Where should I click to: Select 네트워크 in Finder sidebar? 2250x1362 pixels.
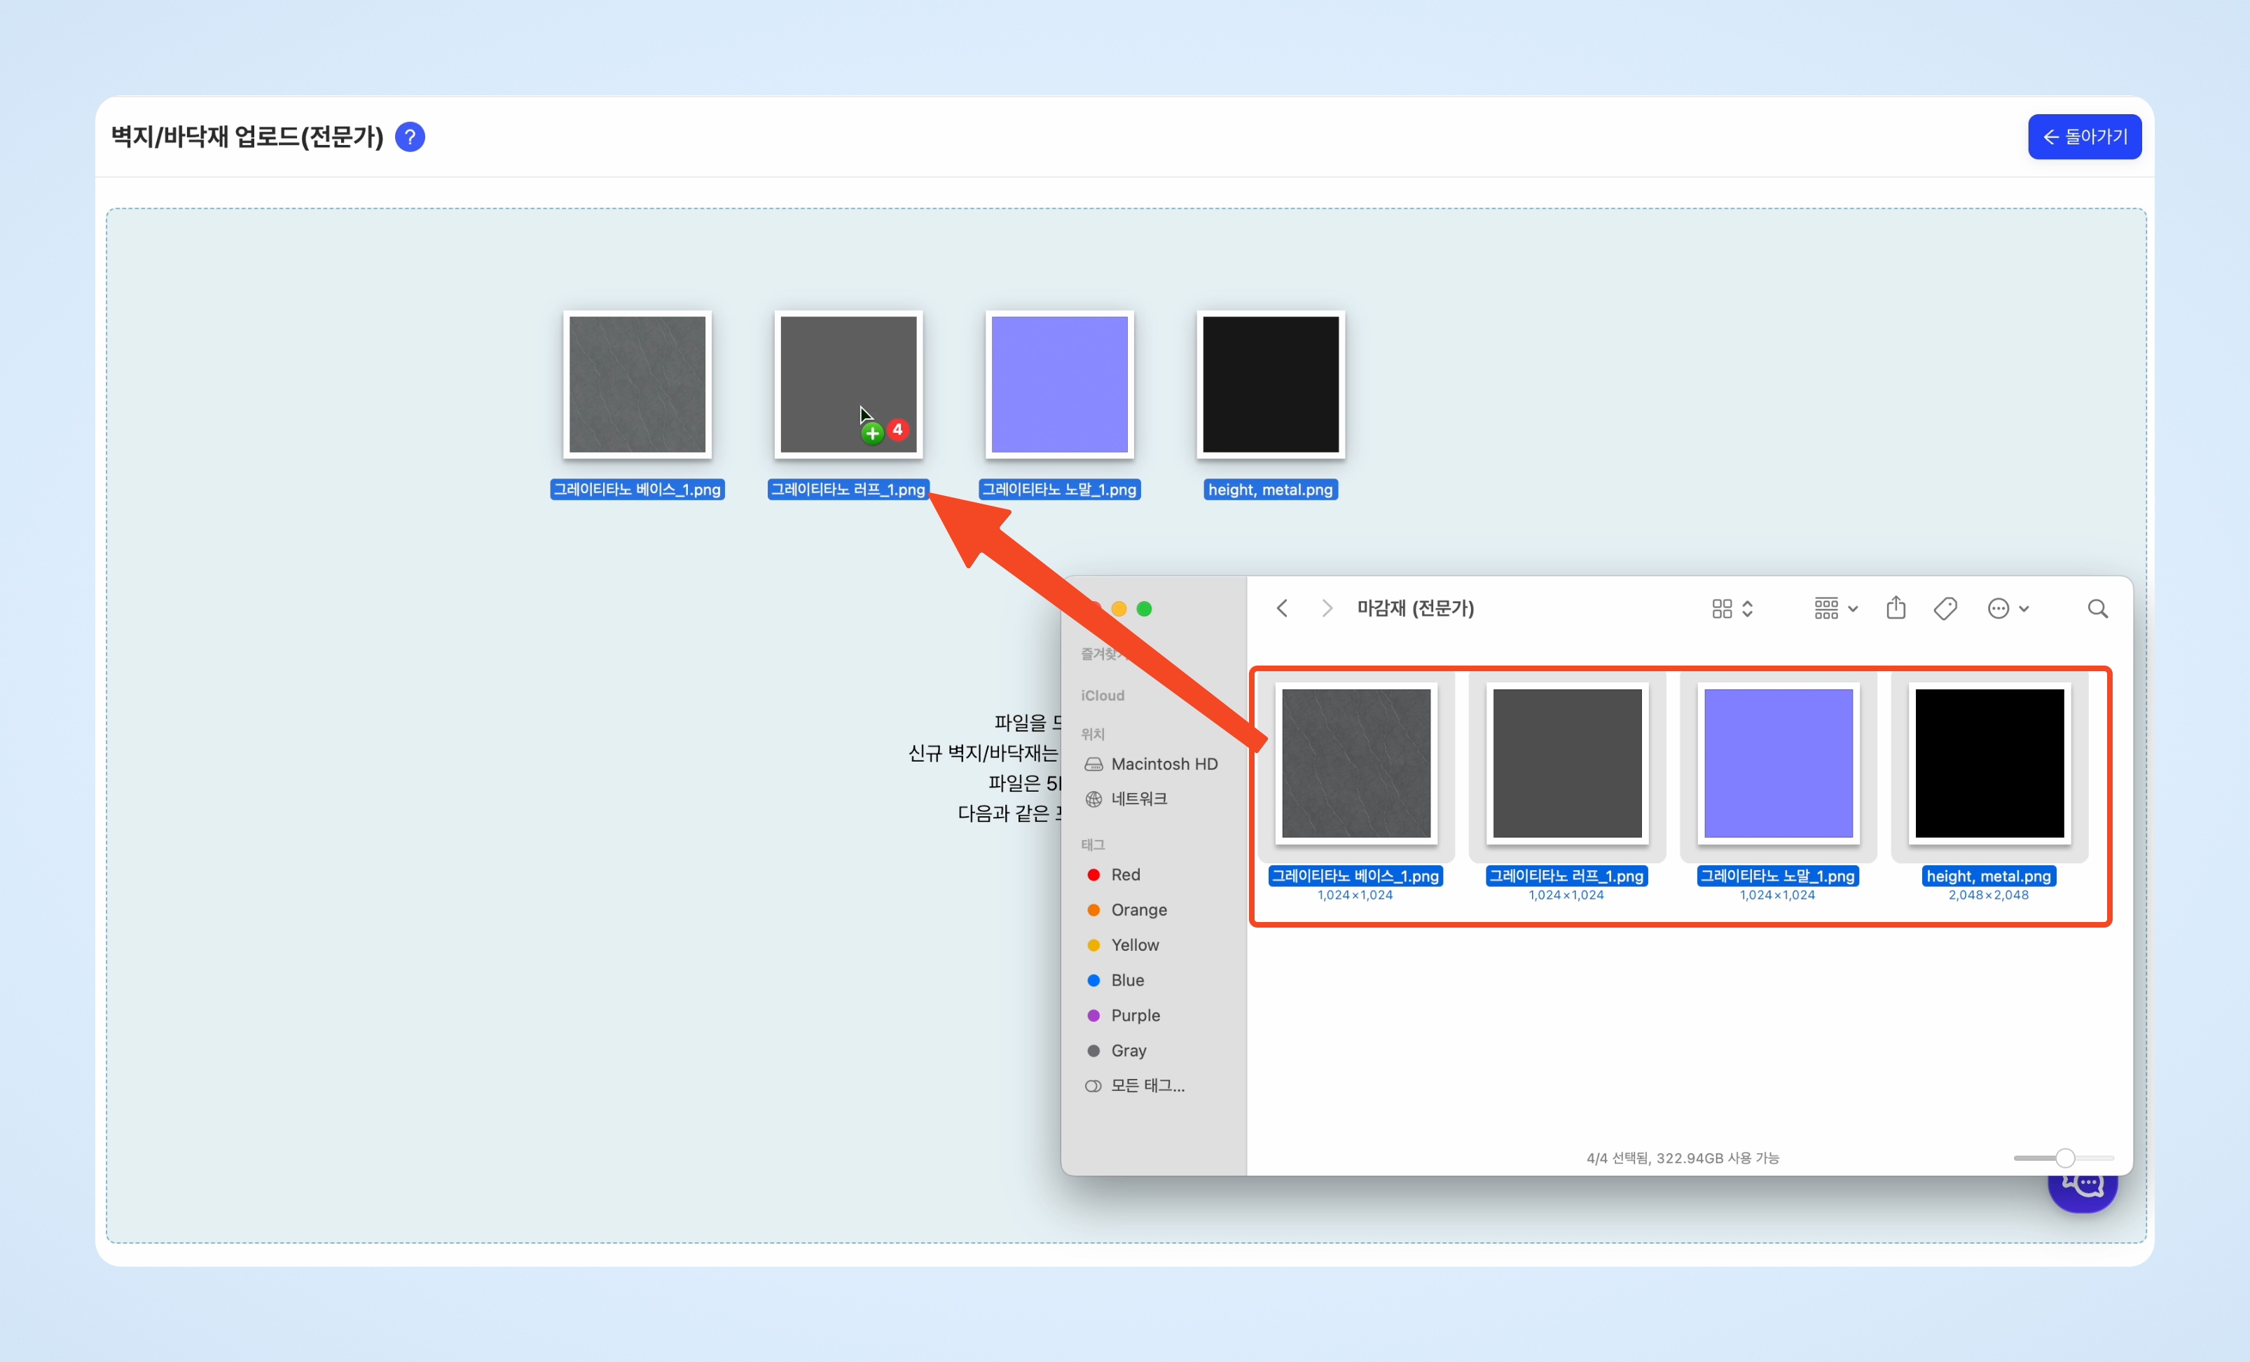point(1127,799)
